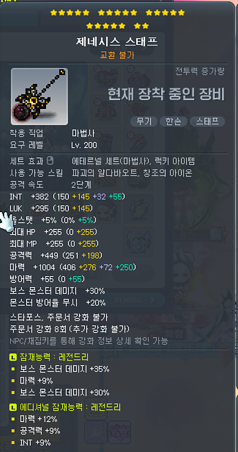Image resolution: width=238 pixels, height=452 pixels.
Task: Click the NPC/채집키 enhancement info hint text
Action: 89,341
